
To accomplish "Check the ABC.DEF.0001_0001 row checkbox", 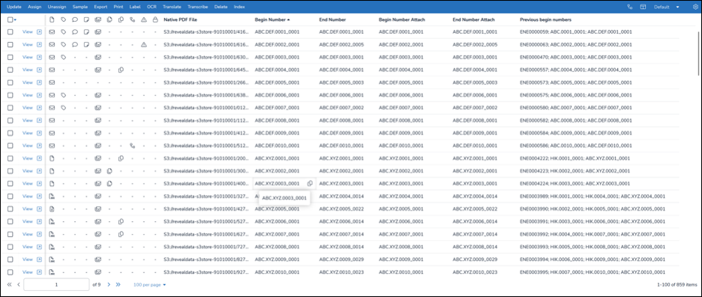I will 10,32.
